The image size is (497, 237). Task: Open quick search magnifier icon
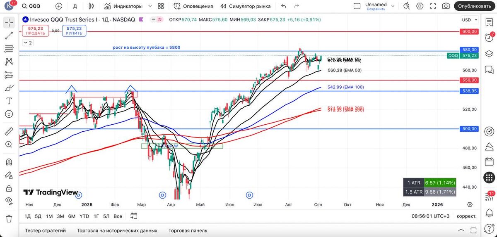(407, 6)
